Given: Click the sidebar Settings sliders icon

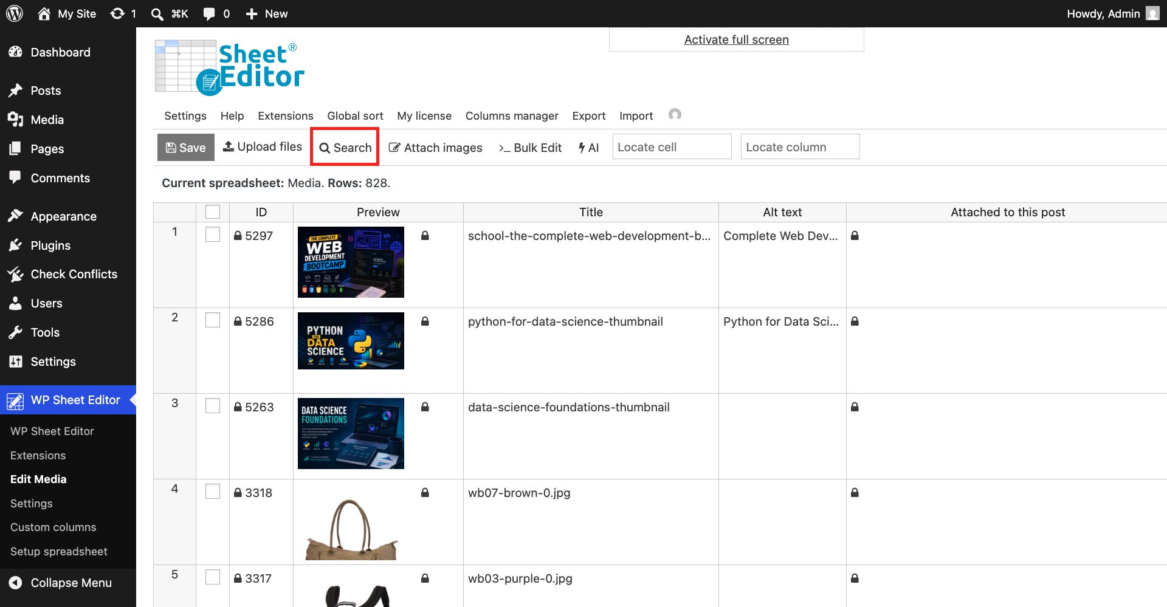Looking at the screenshot, I should 16,362.
